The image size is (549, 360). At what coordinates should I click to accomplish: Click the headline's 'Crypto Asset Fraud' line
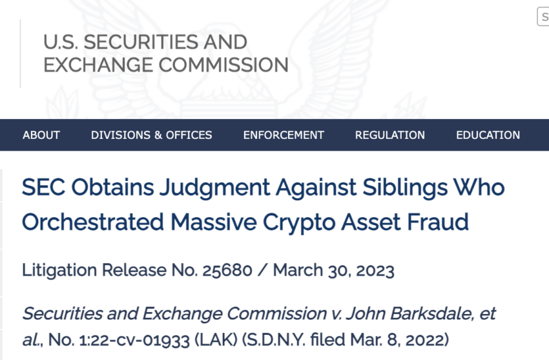(366, 222)
